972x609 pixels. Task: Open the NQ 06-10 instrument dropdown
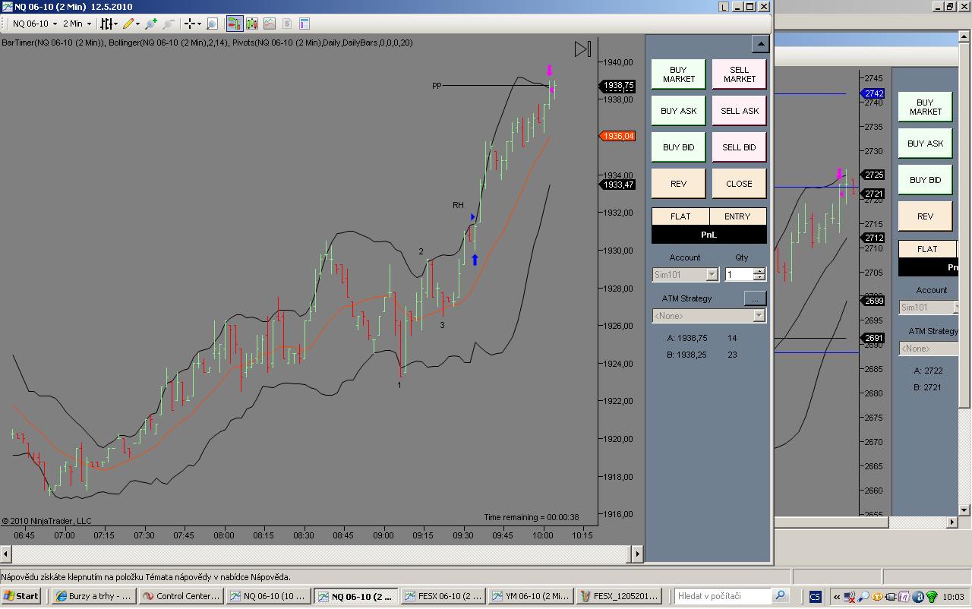35,24
